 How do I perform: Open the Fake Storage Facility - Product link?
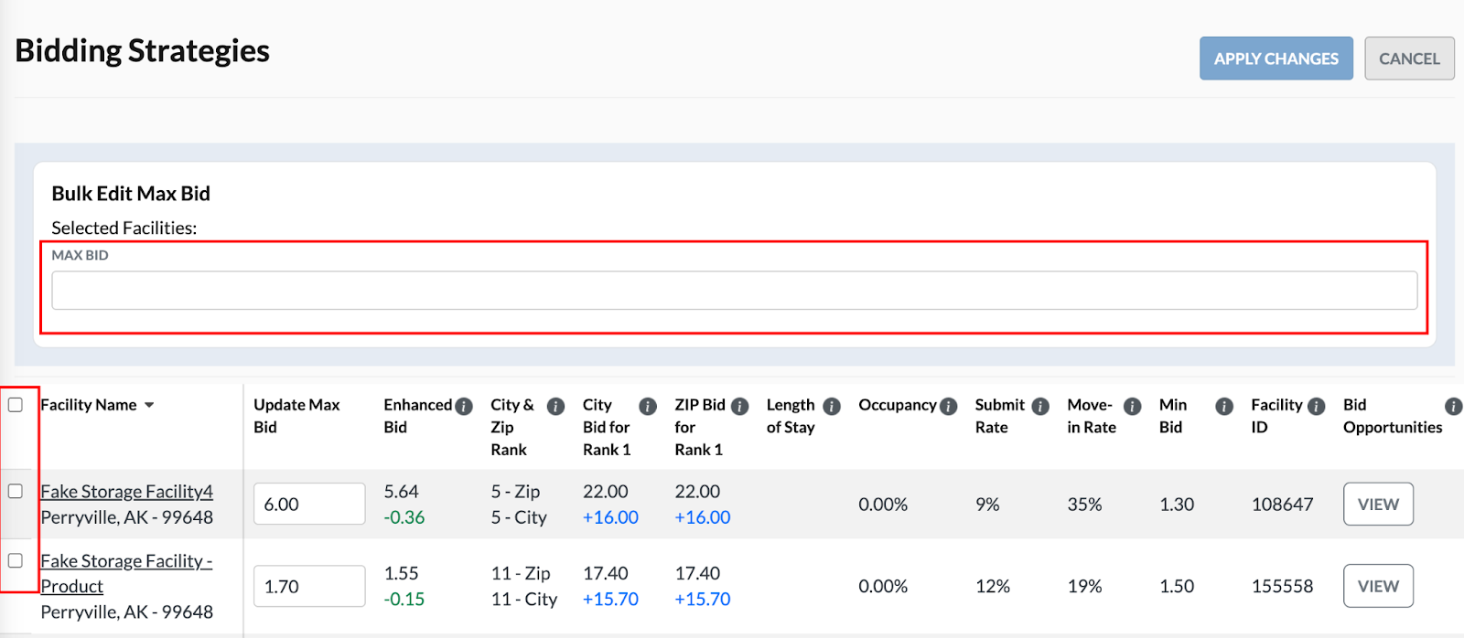126,573
